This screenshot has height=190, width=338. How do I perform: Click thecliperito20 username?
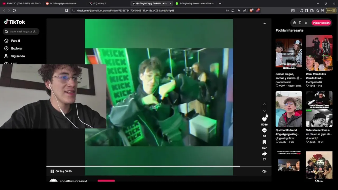314,82
